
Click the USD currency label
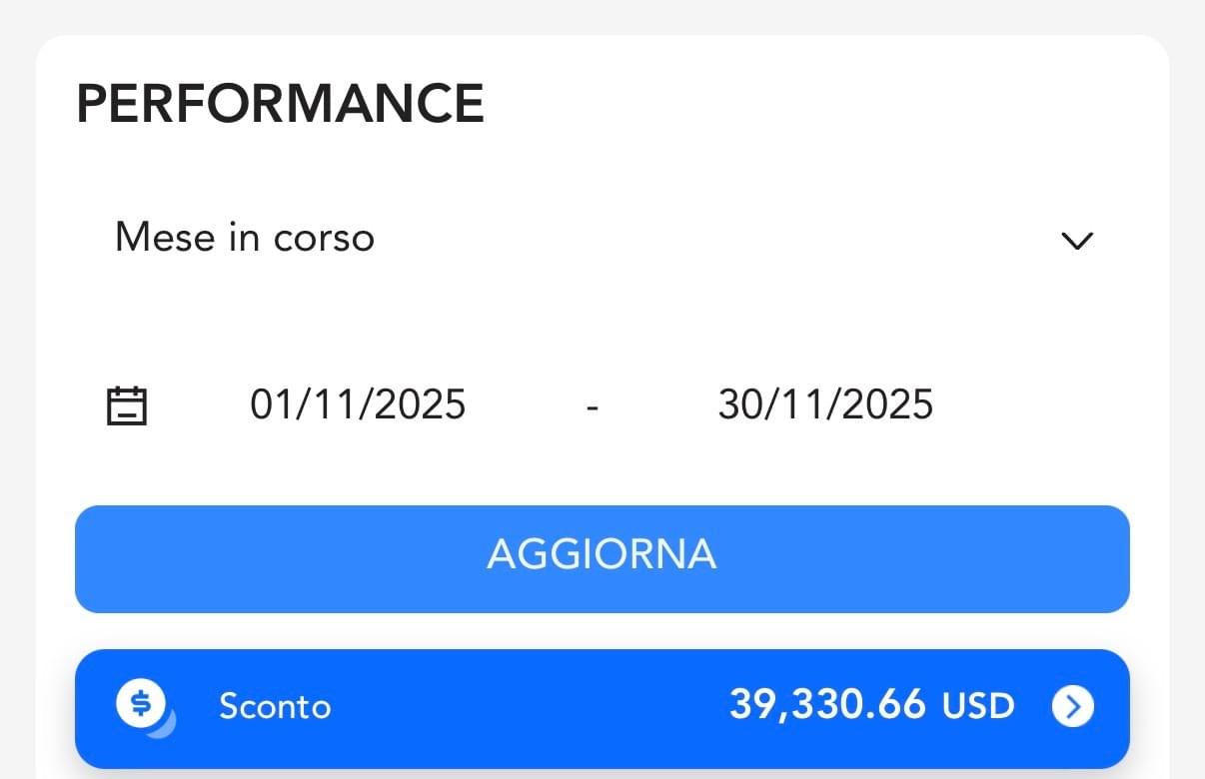(978, 707)
